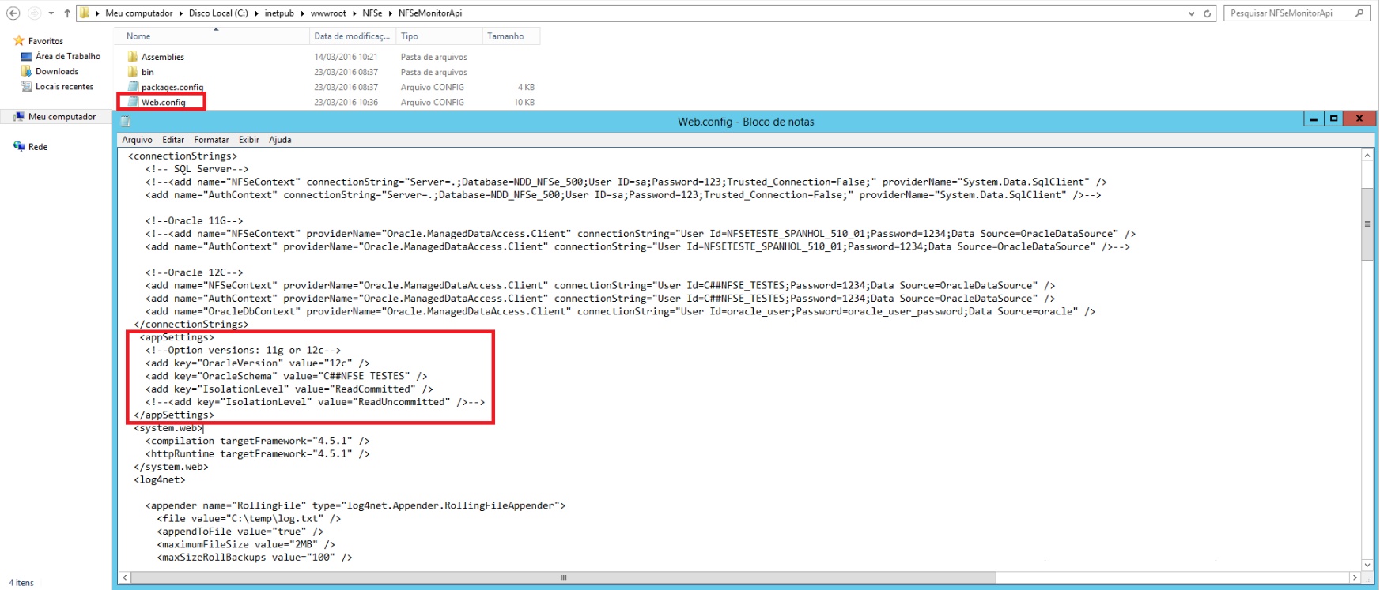Select the NFSeMonitorApi breadcrumb segment
Screen dimensions: 1380x590
pos(430,13)
